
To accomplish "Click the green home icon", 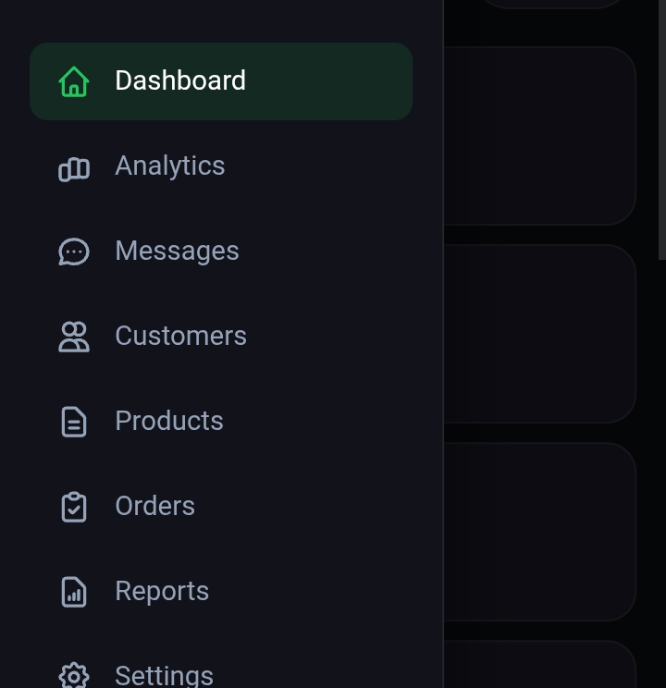I will (x=74, y=81).
